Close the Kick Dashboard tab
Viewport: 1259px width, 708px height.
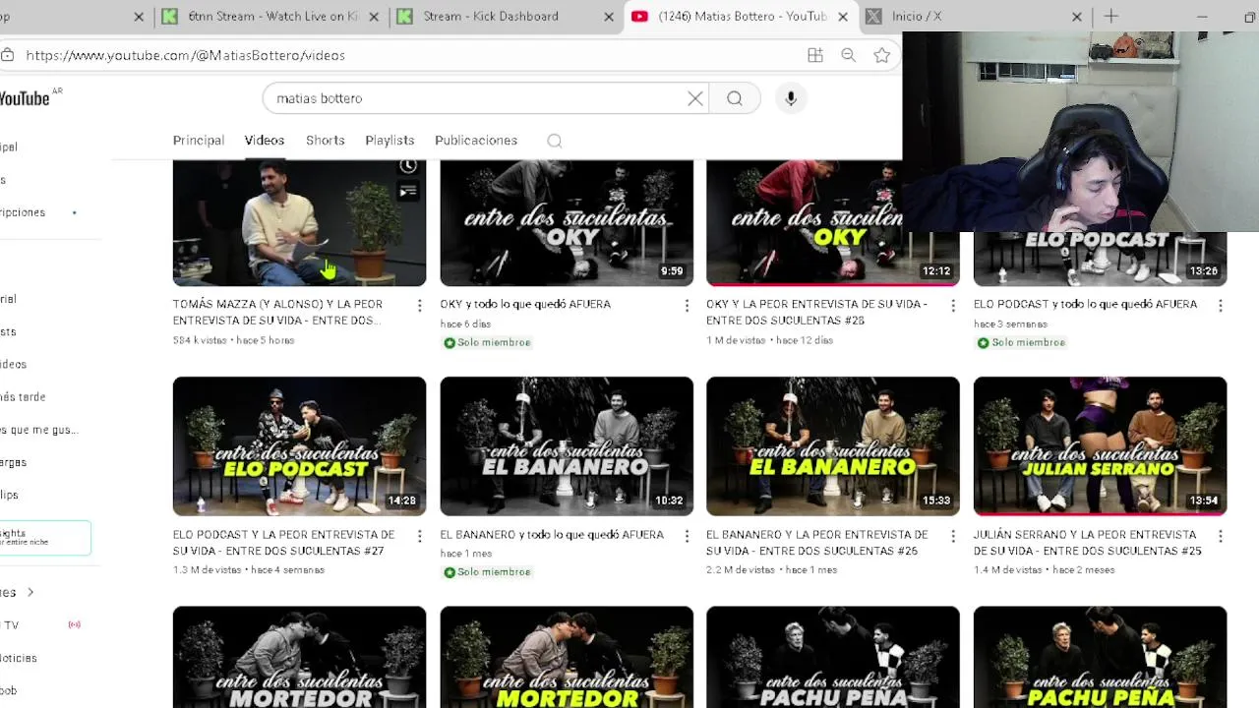tap(609, 17)
